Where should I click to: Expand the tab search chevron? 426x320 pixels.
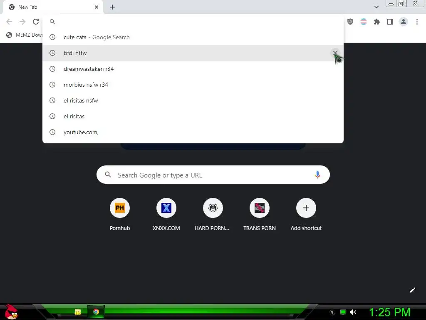tap(376, 7)
